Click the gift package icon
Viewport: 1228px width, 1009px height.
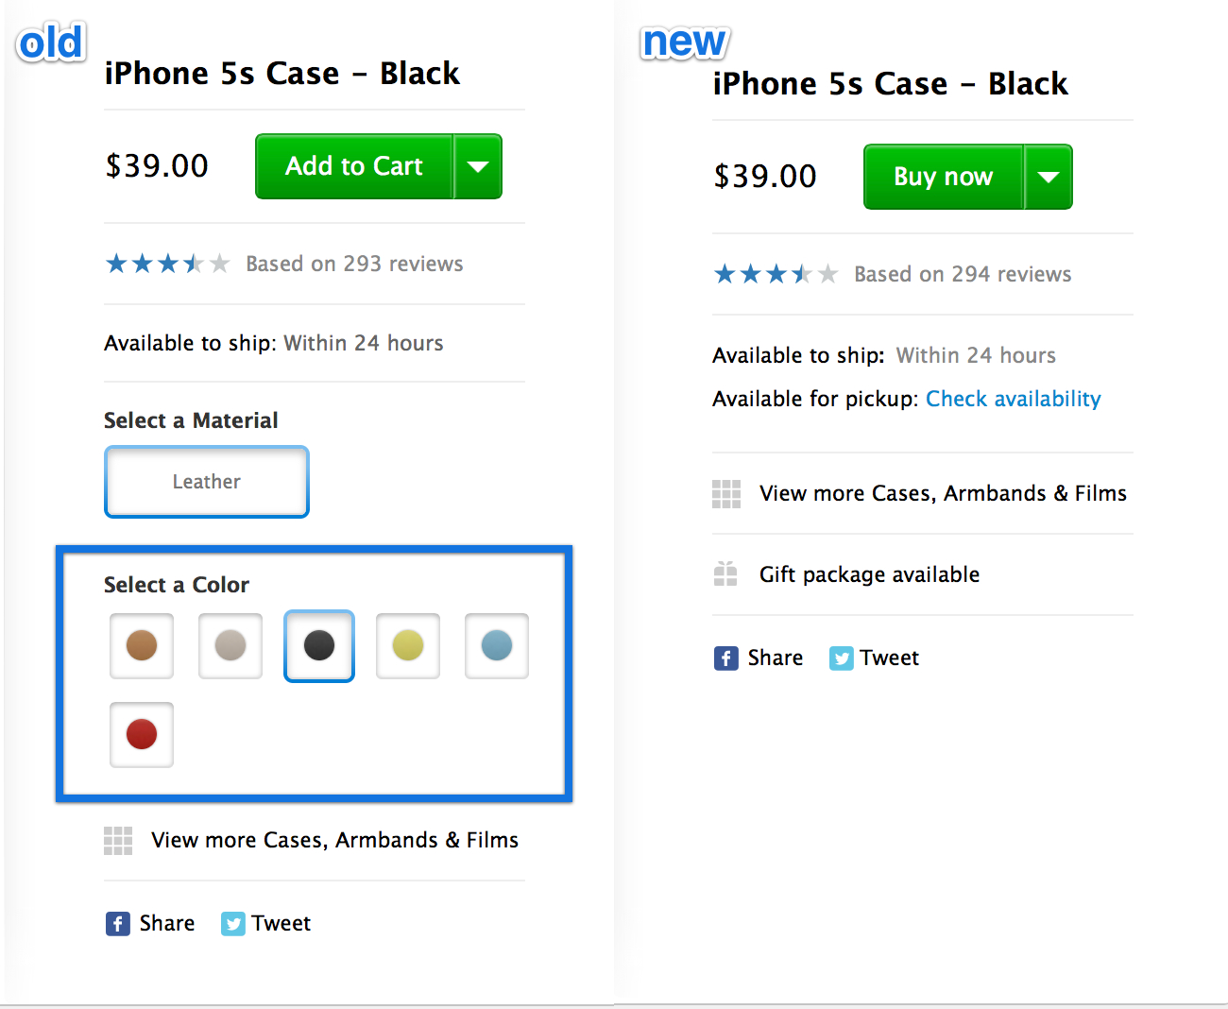[x=725, y=574]
